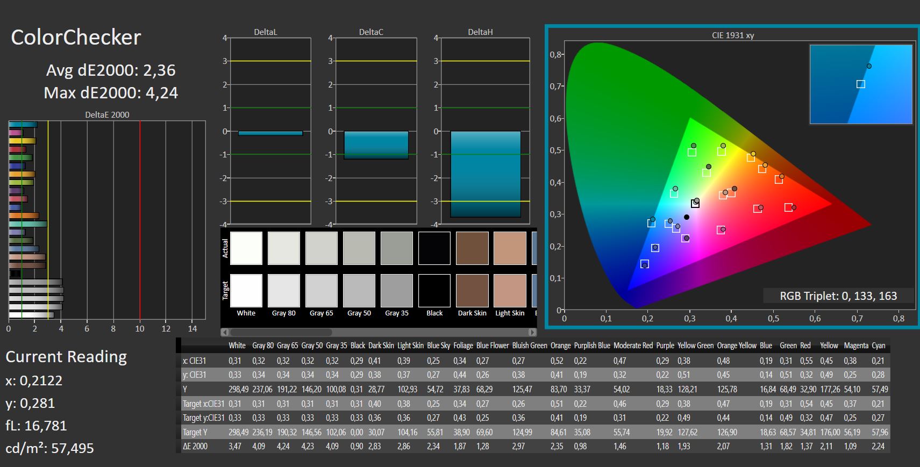Click the zoomed color inset in the CIE chart
The width and height of the screenshot is (920, 467).
(x=860, y=84)
